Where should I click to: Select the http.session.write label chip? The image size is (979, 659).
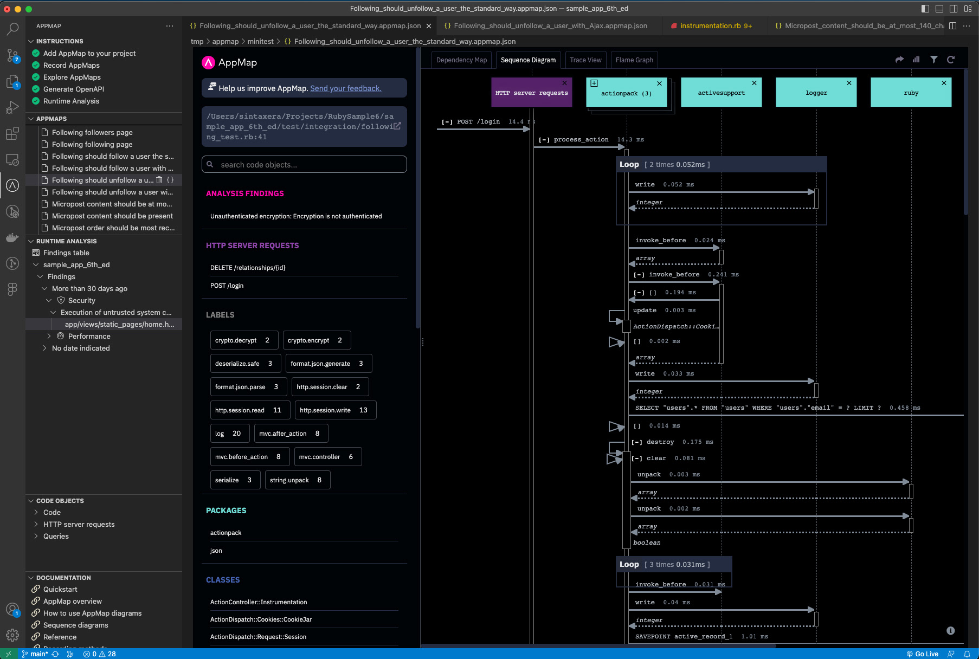(335, 410)
